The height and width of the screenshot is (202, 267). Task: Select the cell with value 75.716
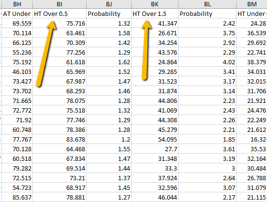click(x=59, y=23)
